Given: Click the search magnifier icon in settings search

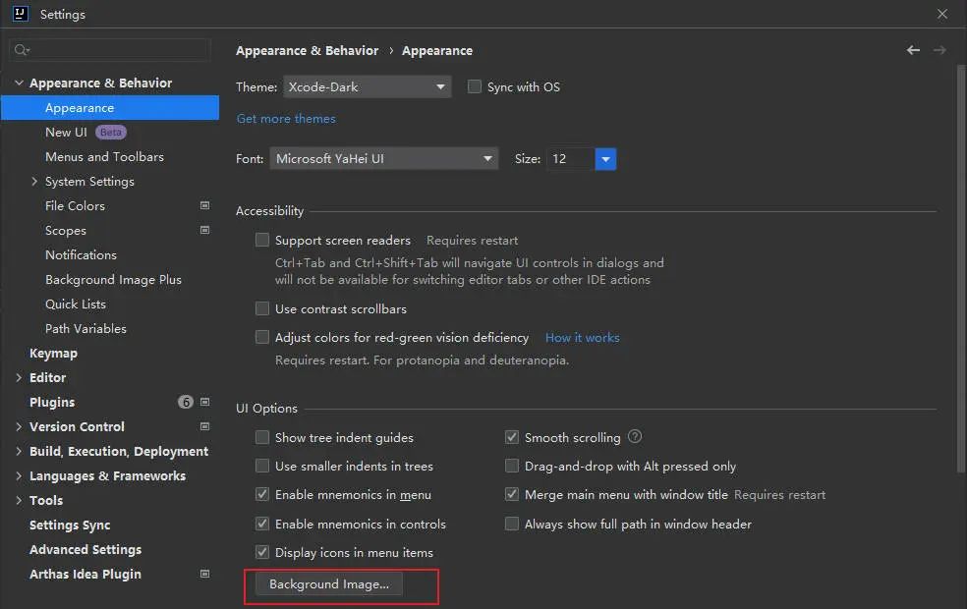Looking at the screenshot, I should click(x=22, y=50).
